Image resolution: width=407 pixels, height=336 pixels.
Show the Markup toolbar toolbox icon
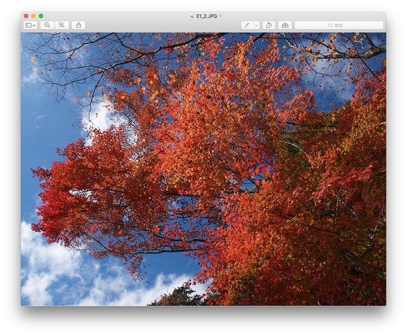pos(285,25)
